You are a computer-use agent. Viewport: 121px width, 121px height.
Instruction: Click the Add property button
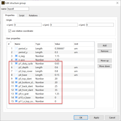pyautogui.click(x=105, y=46)
